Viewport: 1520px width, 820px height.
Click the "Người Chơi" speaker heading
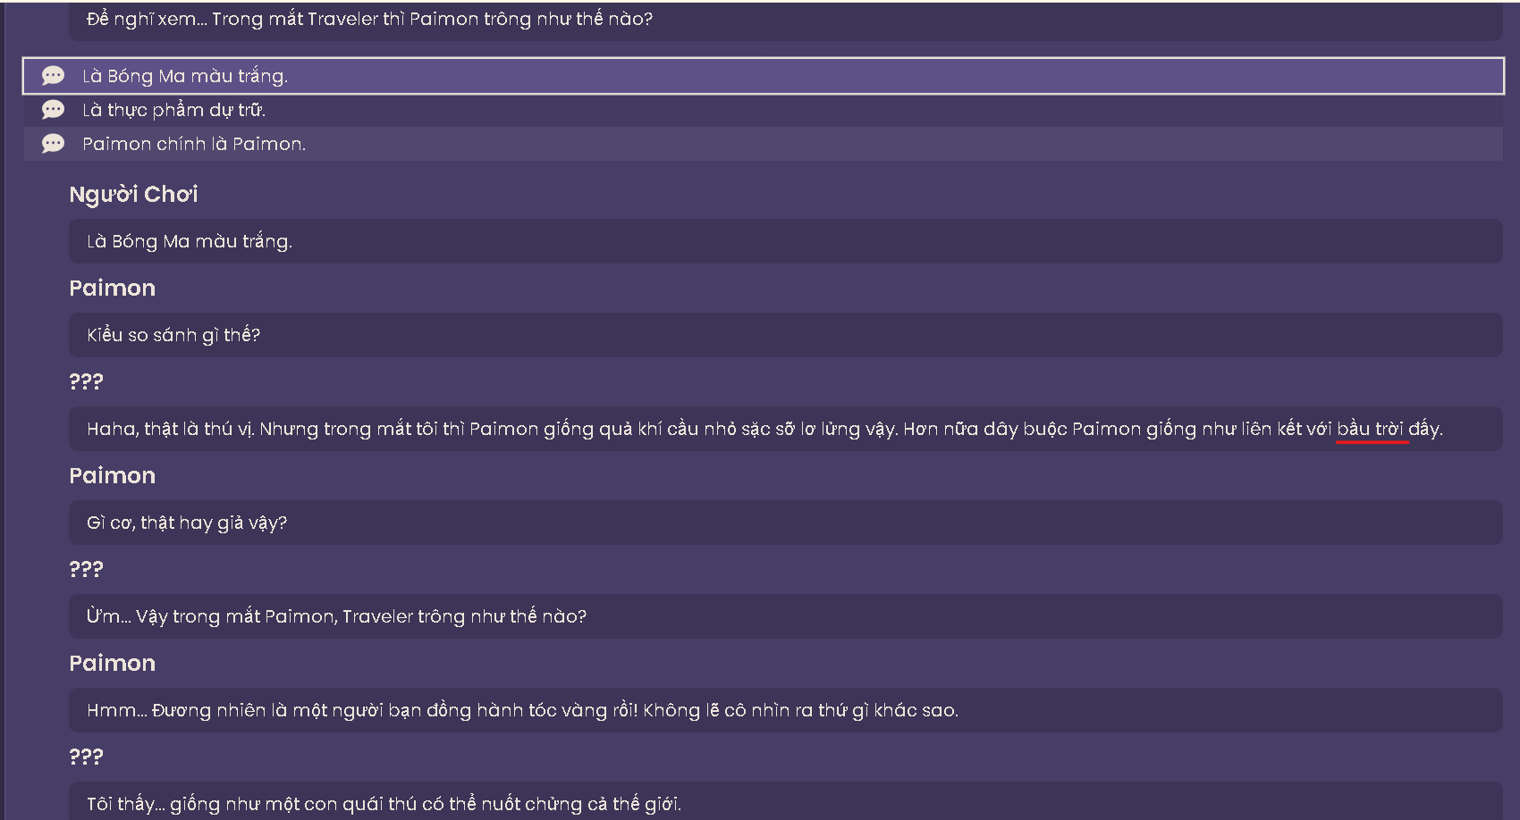pos(133,194)
